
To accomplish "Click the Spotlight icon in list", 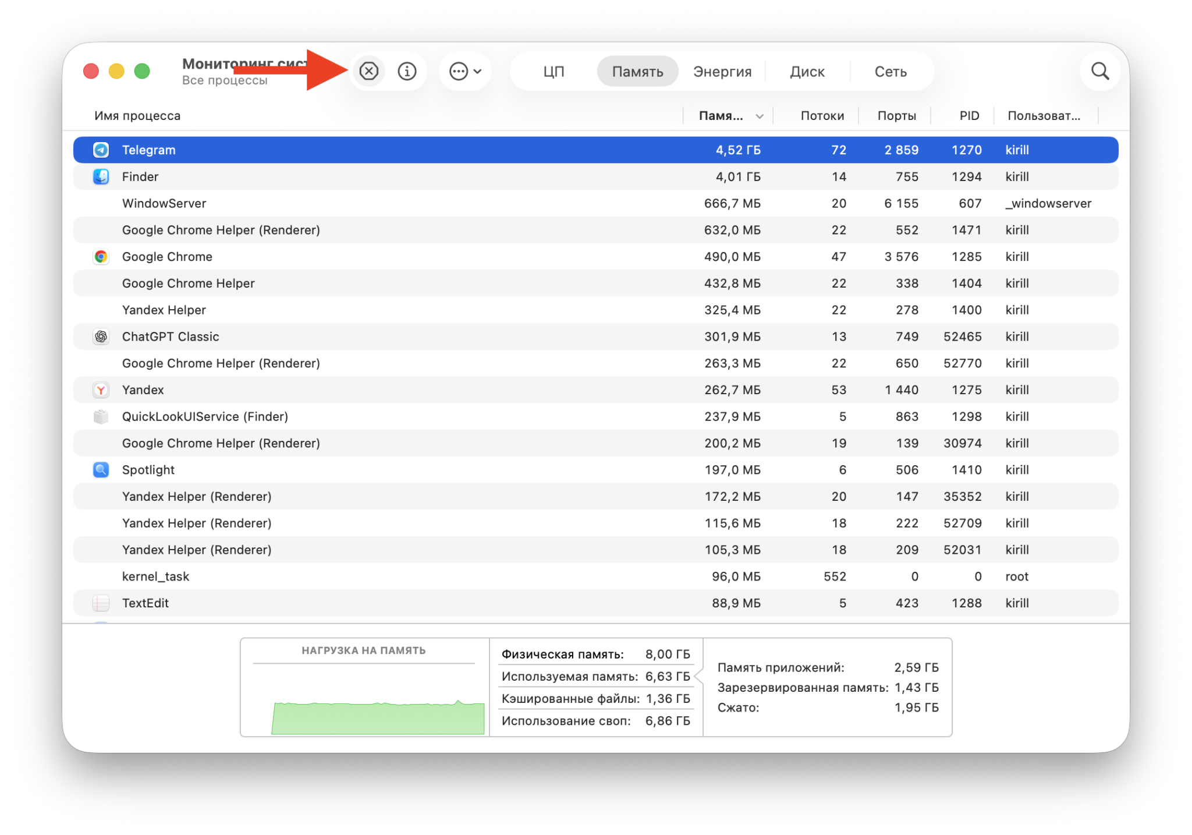I will click(x=101, y=470).
